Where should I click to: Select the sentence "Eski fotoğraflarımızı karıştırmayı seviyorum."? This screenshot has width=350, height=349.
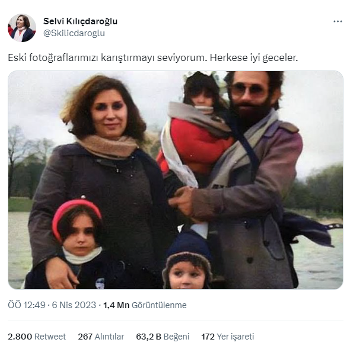click(x=107, y=57)
